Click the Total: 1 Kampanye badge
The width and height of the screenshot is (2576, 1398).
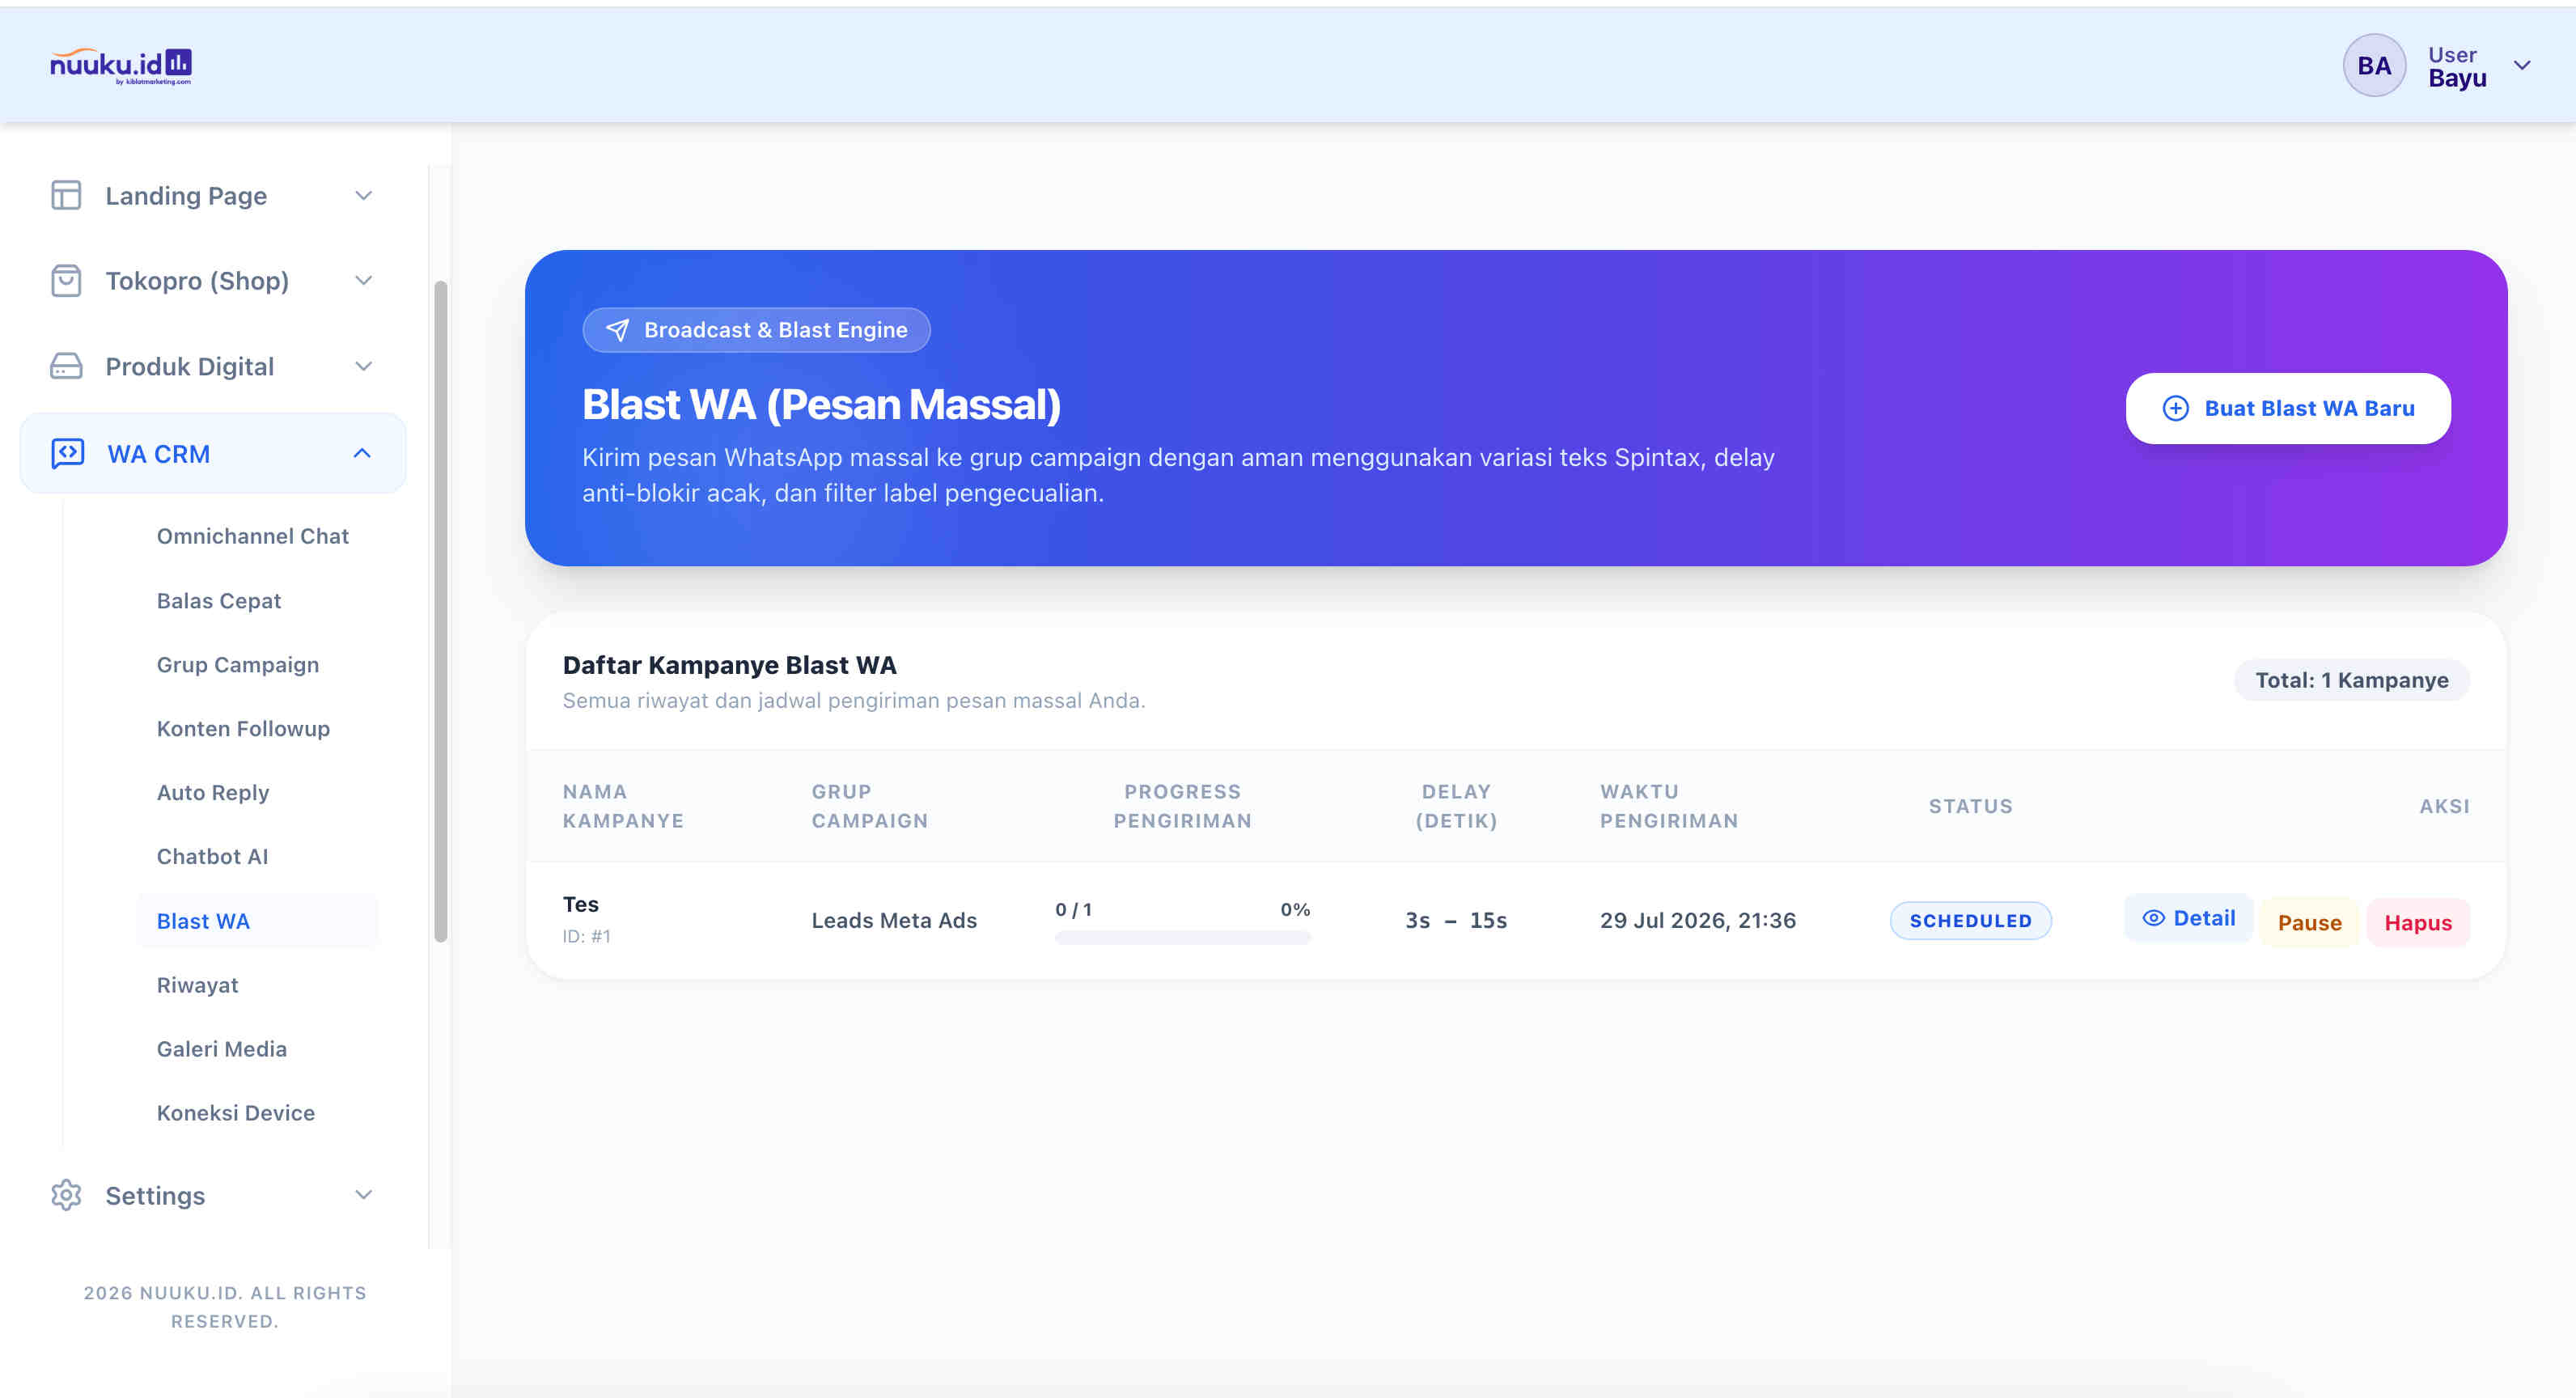coord(2352,680)
